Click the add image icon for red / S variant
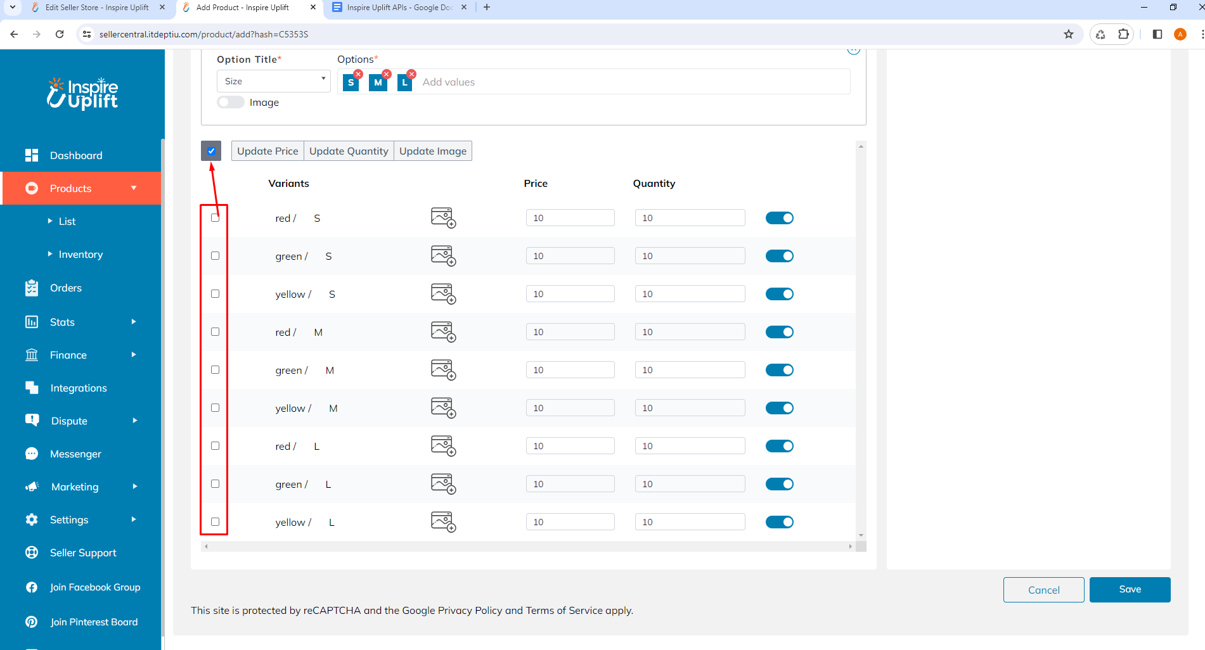The image size is (1205, 650). tap(443, 218)
